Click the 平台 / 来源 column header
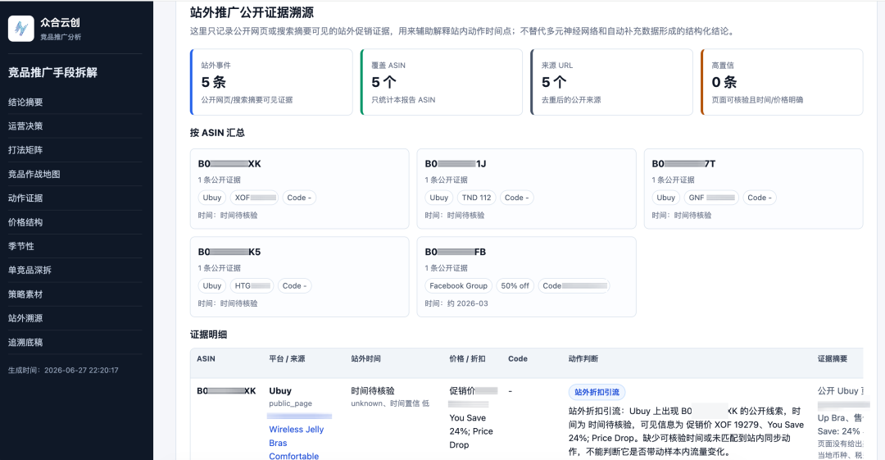 [x=287, y=359]
